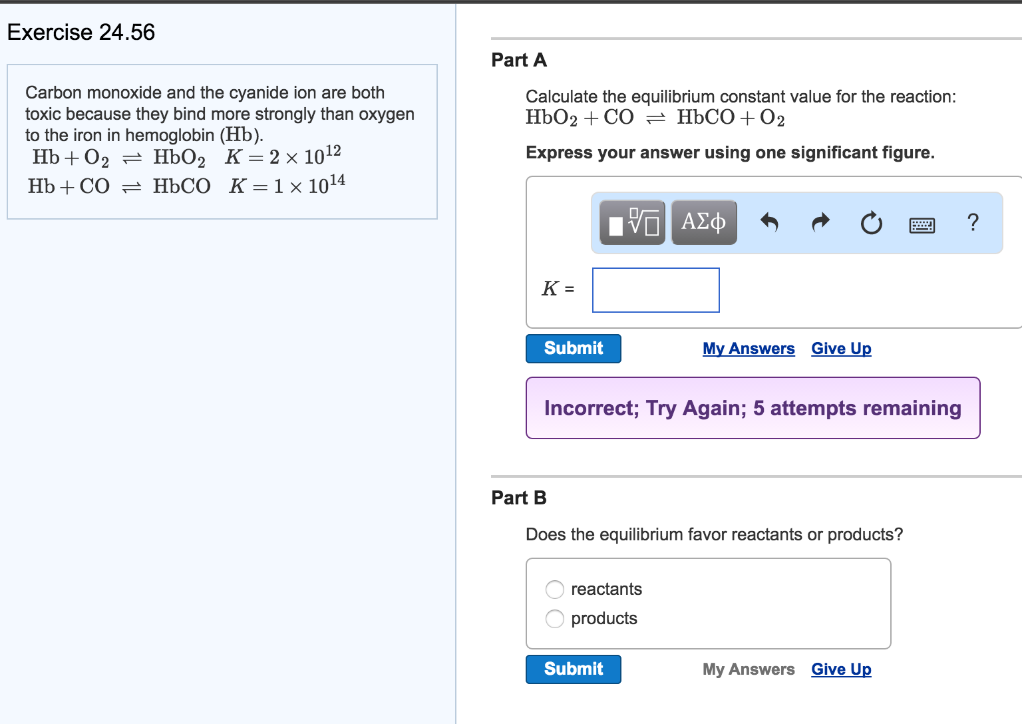Click the Exercise 24.56 heading
The width and height of the screenshot is (1022, 724).
(x=81, y=32)
